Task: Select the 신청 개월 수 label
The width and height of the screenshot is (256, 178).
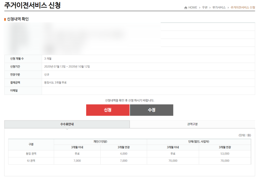Action: tap(17, 59)
